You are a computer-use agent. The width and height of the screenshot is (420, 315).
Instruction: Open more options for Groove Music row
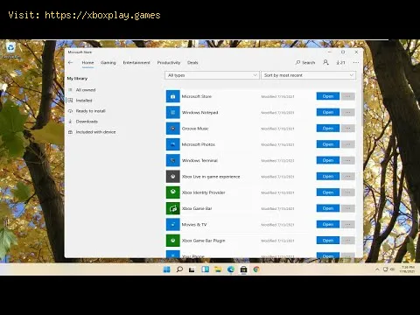[x=347, y=129]
